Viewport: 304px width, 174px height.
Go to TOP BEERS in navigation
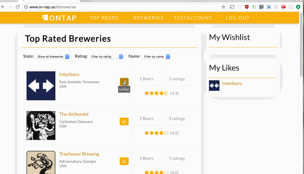pyautogui.click(x=104, y=18)
